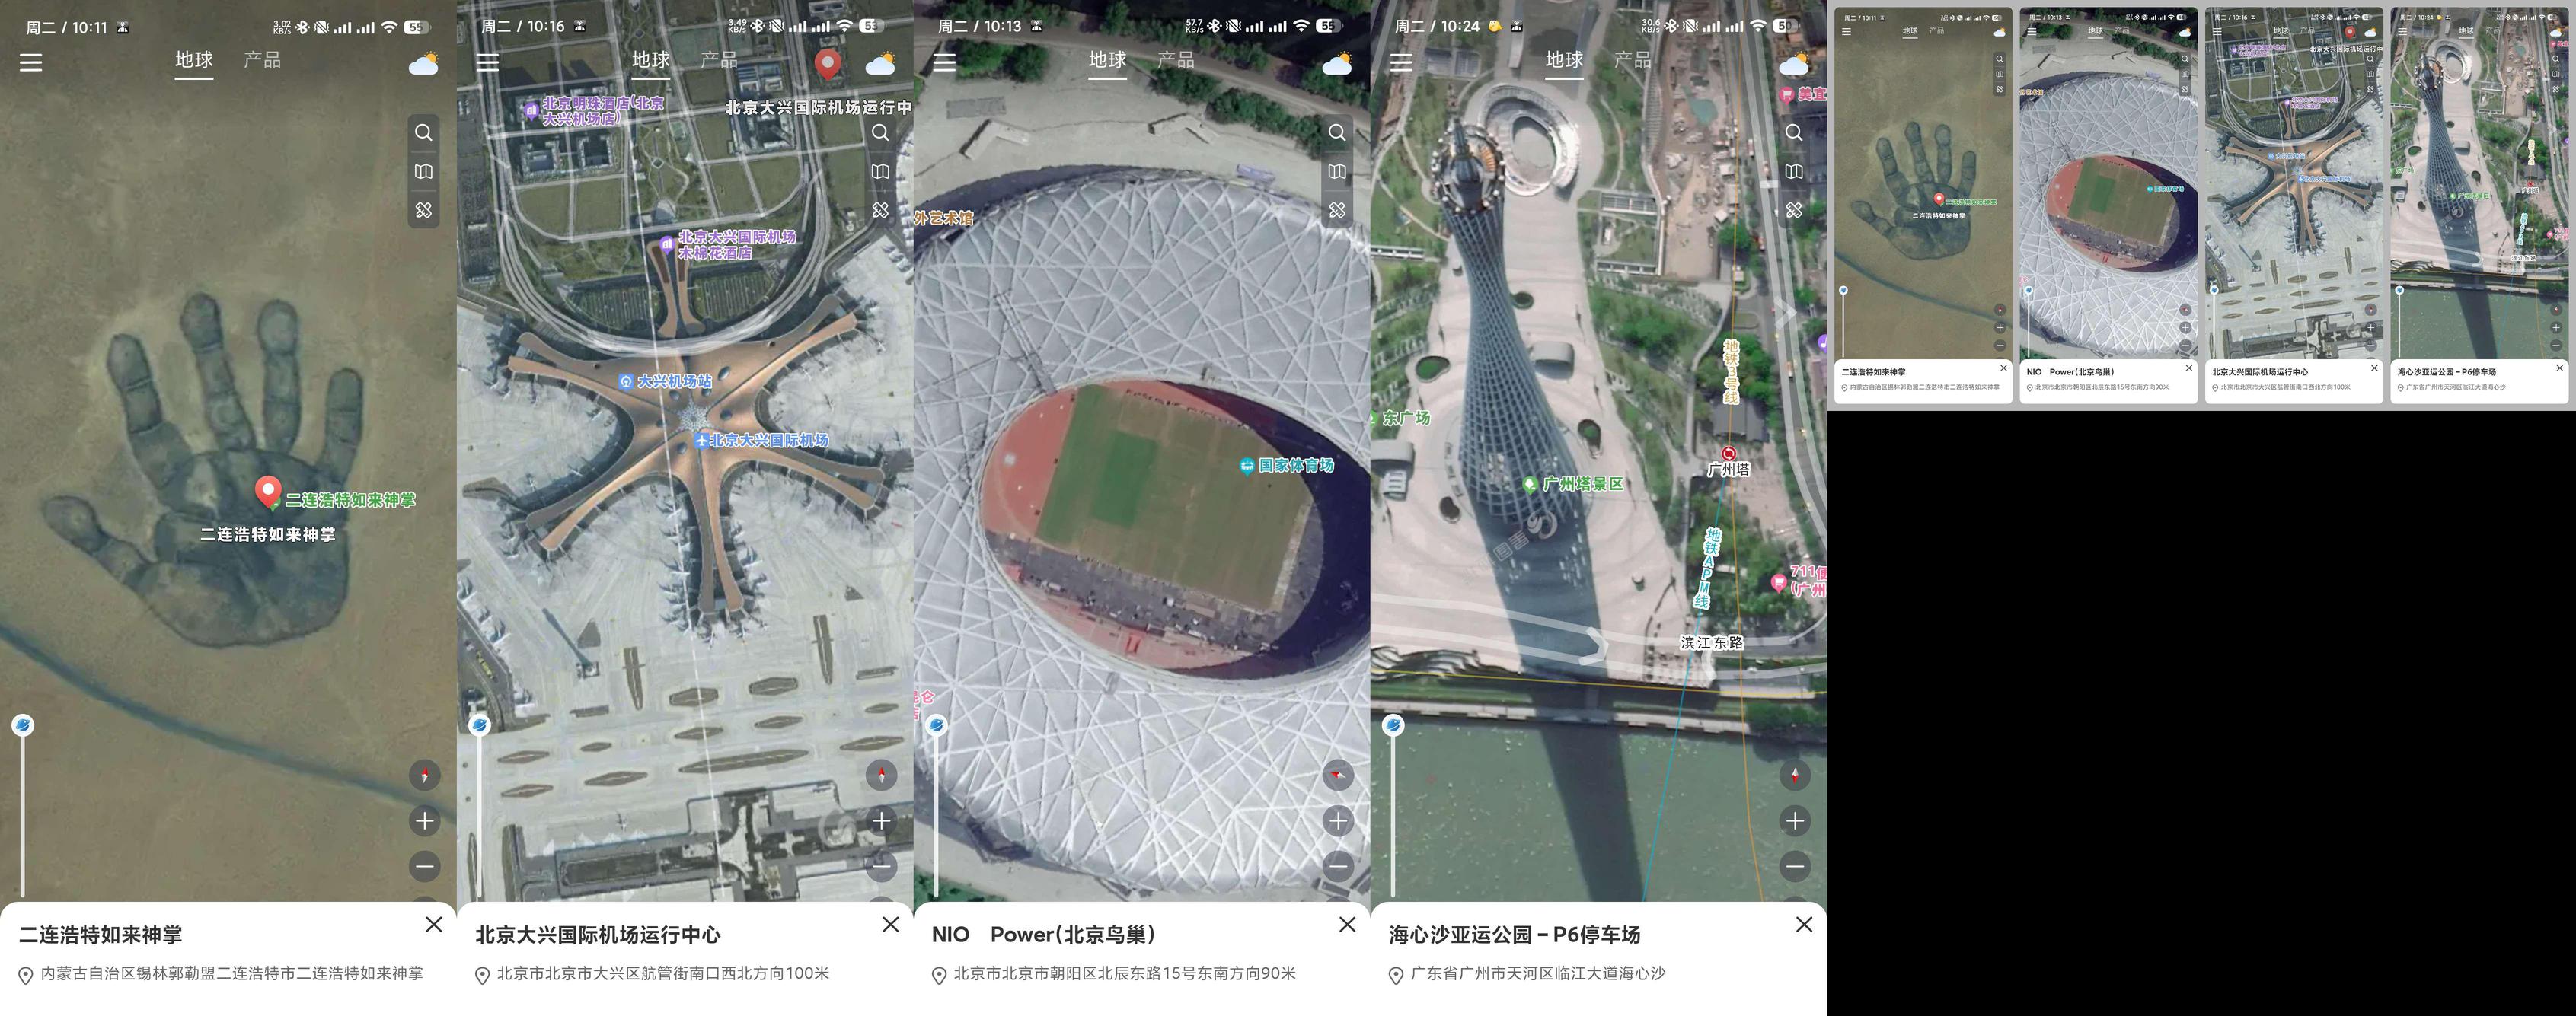Tap compass button on Bird's Nest screen

(x=1338, y=776)
